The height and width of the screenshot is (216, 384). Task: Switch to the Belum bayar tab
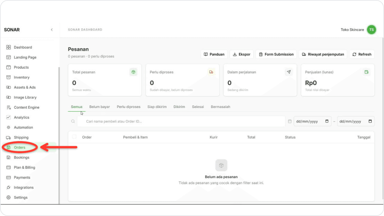pyautogui.click(x=99, y=107)
